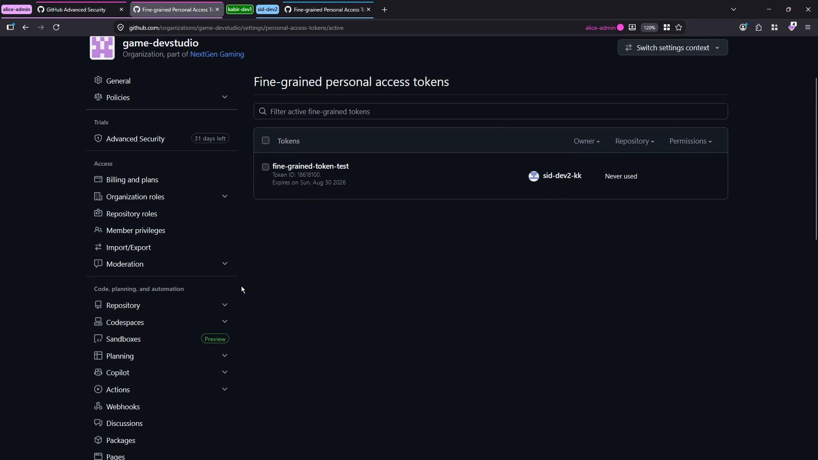Open the Owner filter dropdown
818x460 pixels.
click(586, 141)
